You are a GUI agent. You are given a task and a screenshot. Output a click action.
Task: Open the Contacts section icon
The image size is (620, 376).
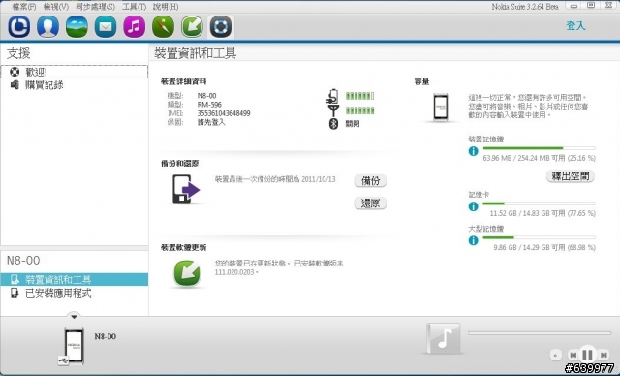click(x=47, y=27)
